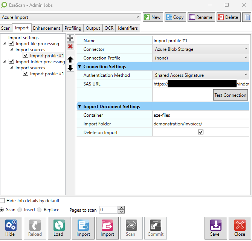Click the red X remove profile icon
This screenshot has height=241, width=252.
(x=70, y=46)
